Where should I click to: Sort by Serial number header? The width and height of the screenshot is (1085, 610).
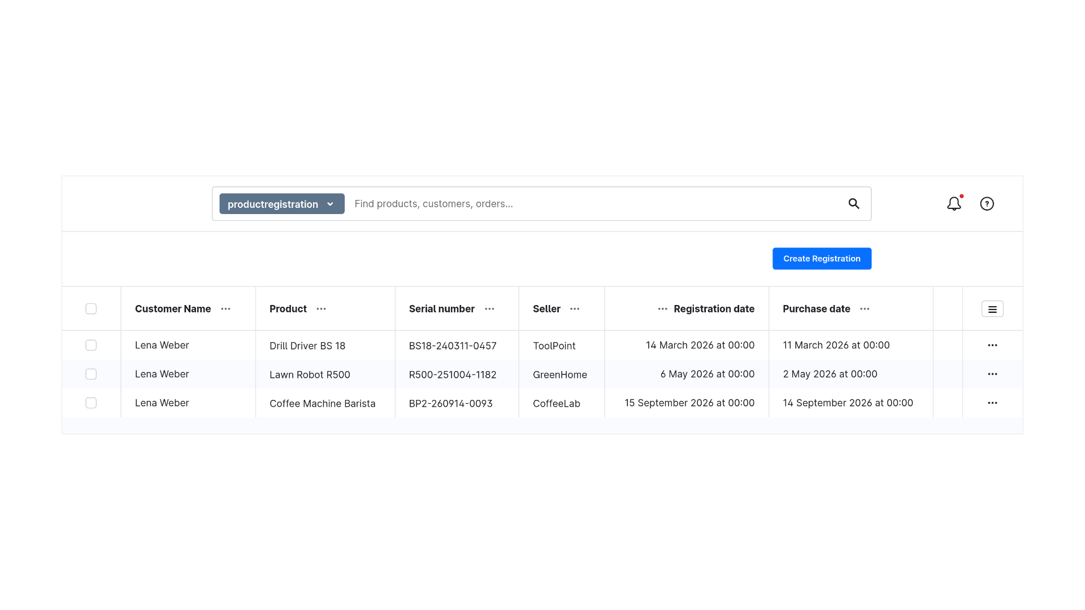(x=442, y=309)
